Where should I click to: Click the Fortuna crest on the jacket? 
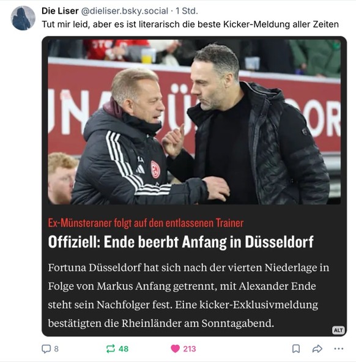pos(155,170)
